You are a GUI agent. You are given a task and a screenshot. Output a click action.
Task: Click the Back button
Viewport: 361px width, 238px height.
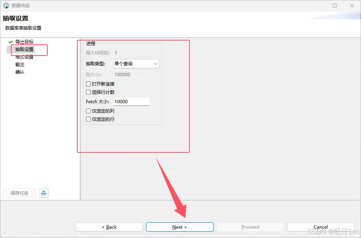109,227
